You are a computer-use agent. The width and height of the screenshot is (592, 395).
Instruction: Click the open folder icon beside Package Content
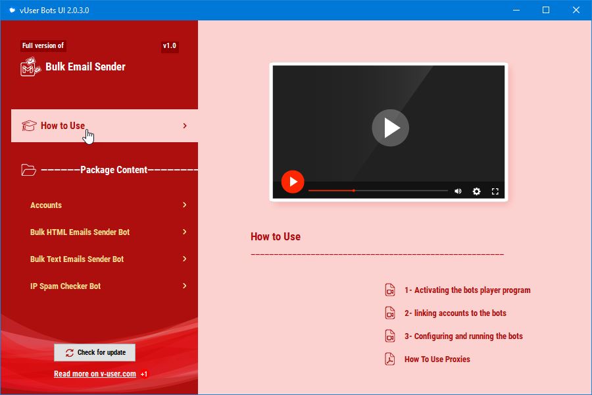coord(29,170)
